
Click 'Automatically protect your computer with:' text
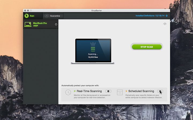[80, 86]
